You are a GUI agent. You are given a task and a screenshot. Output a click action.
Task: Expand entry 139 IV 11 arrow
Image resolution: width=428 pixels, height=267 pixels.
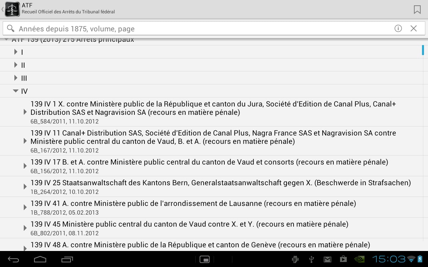(25, 141)
